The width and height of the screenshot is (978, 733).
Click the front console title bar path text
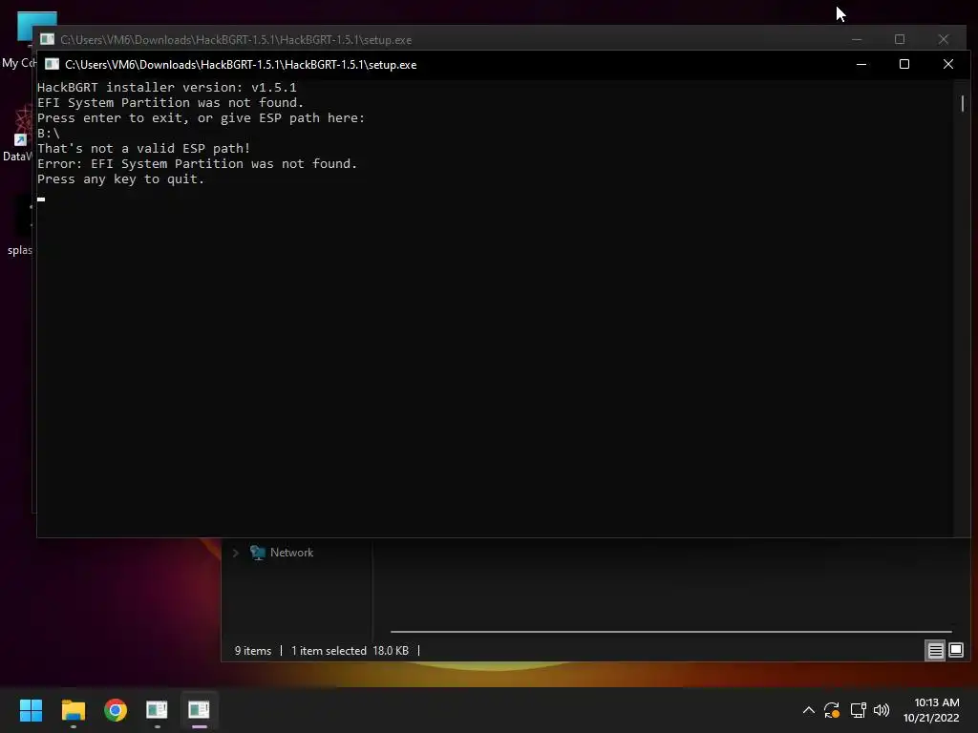pos(241,65)
